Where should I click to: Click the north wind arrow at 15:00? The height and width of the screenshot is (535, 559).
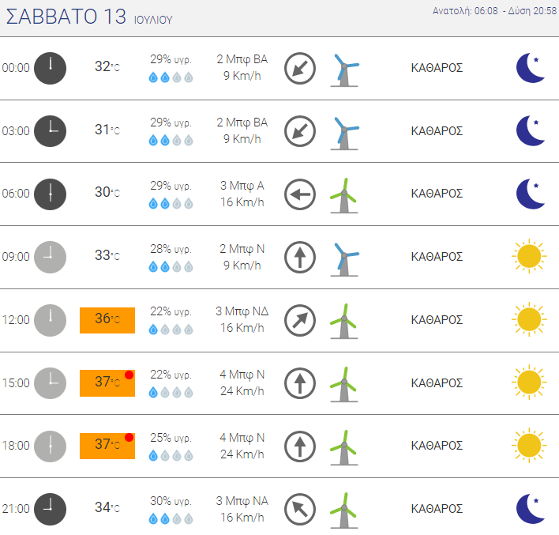[x=300, y=383]
